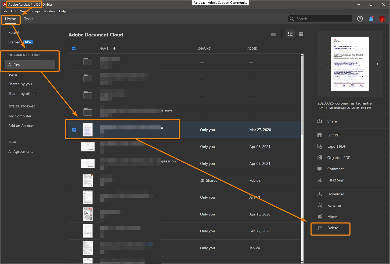
Task: Click the Edit PDF icon
Action: click(320, 135)
